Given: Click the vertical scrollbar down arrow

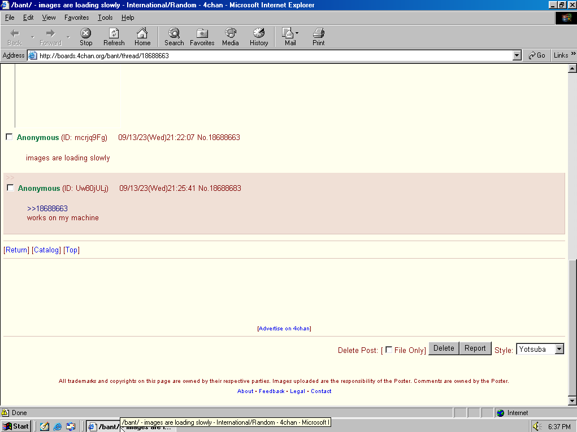Looking at the screenshot, I should [572, 401].
